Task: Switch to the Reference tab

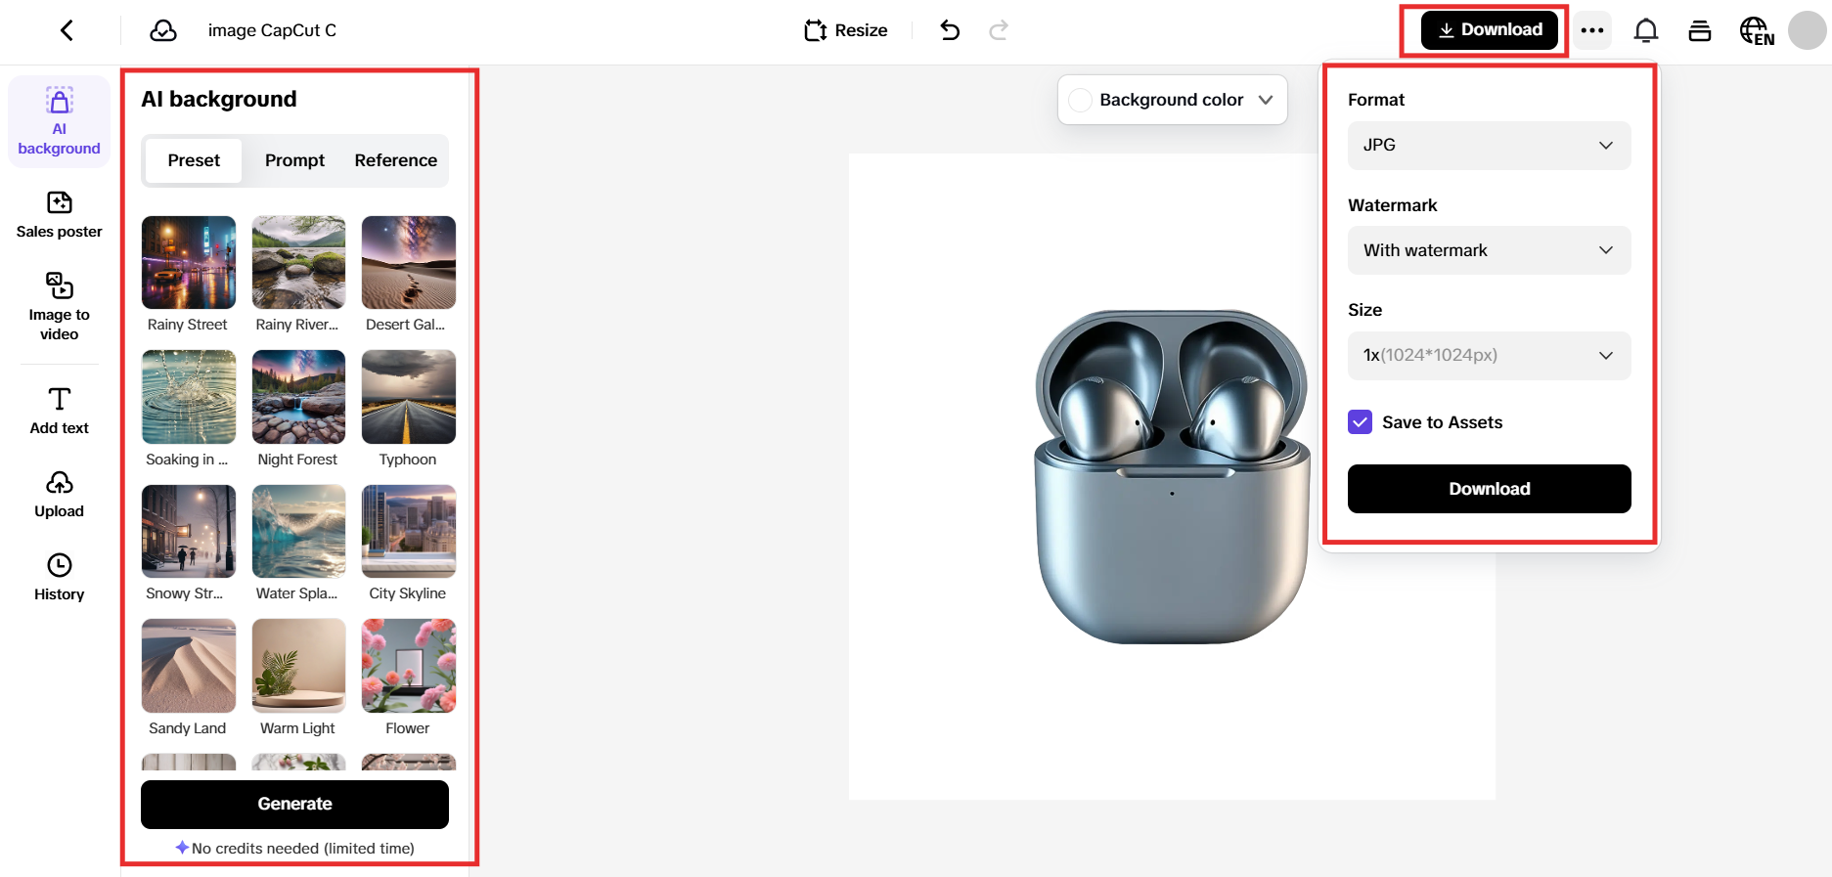Action: click(396, 160)
